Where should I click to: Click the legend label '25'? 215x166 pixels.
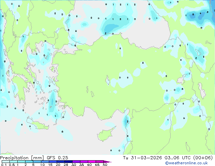click(x=66, y=165)
